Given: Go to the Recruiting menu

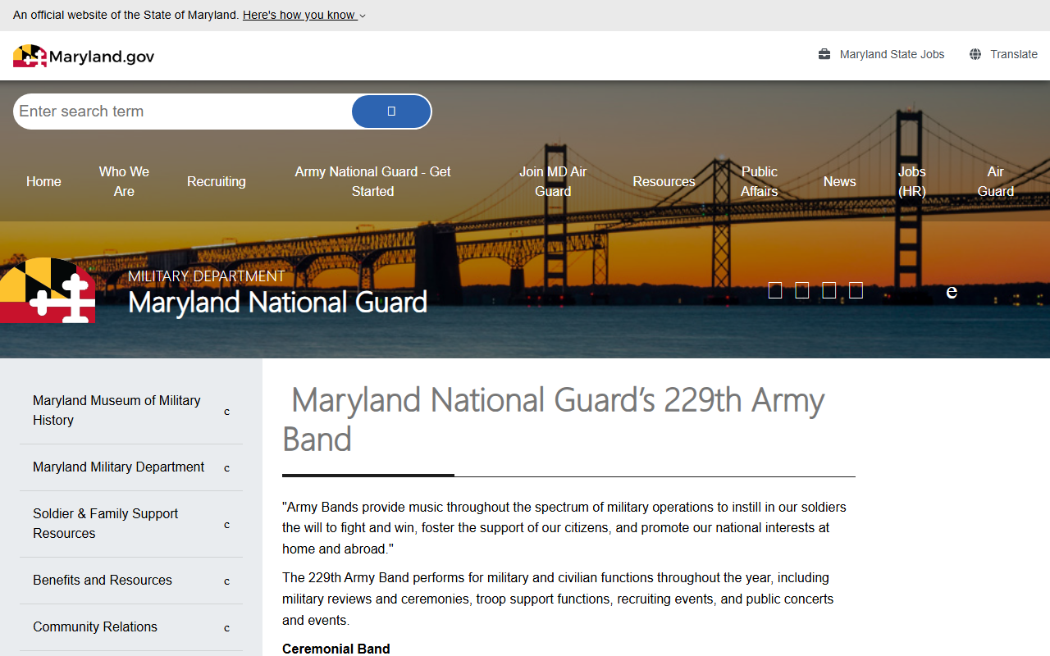Looking at the screenshot, I should 217,181.
